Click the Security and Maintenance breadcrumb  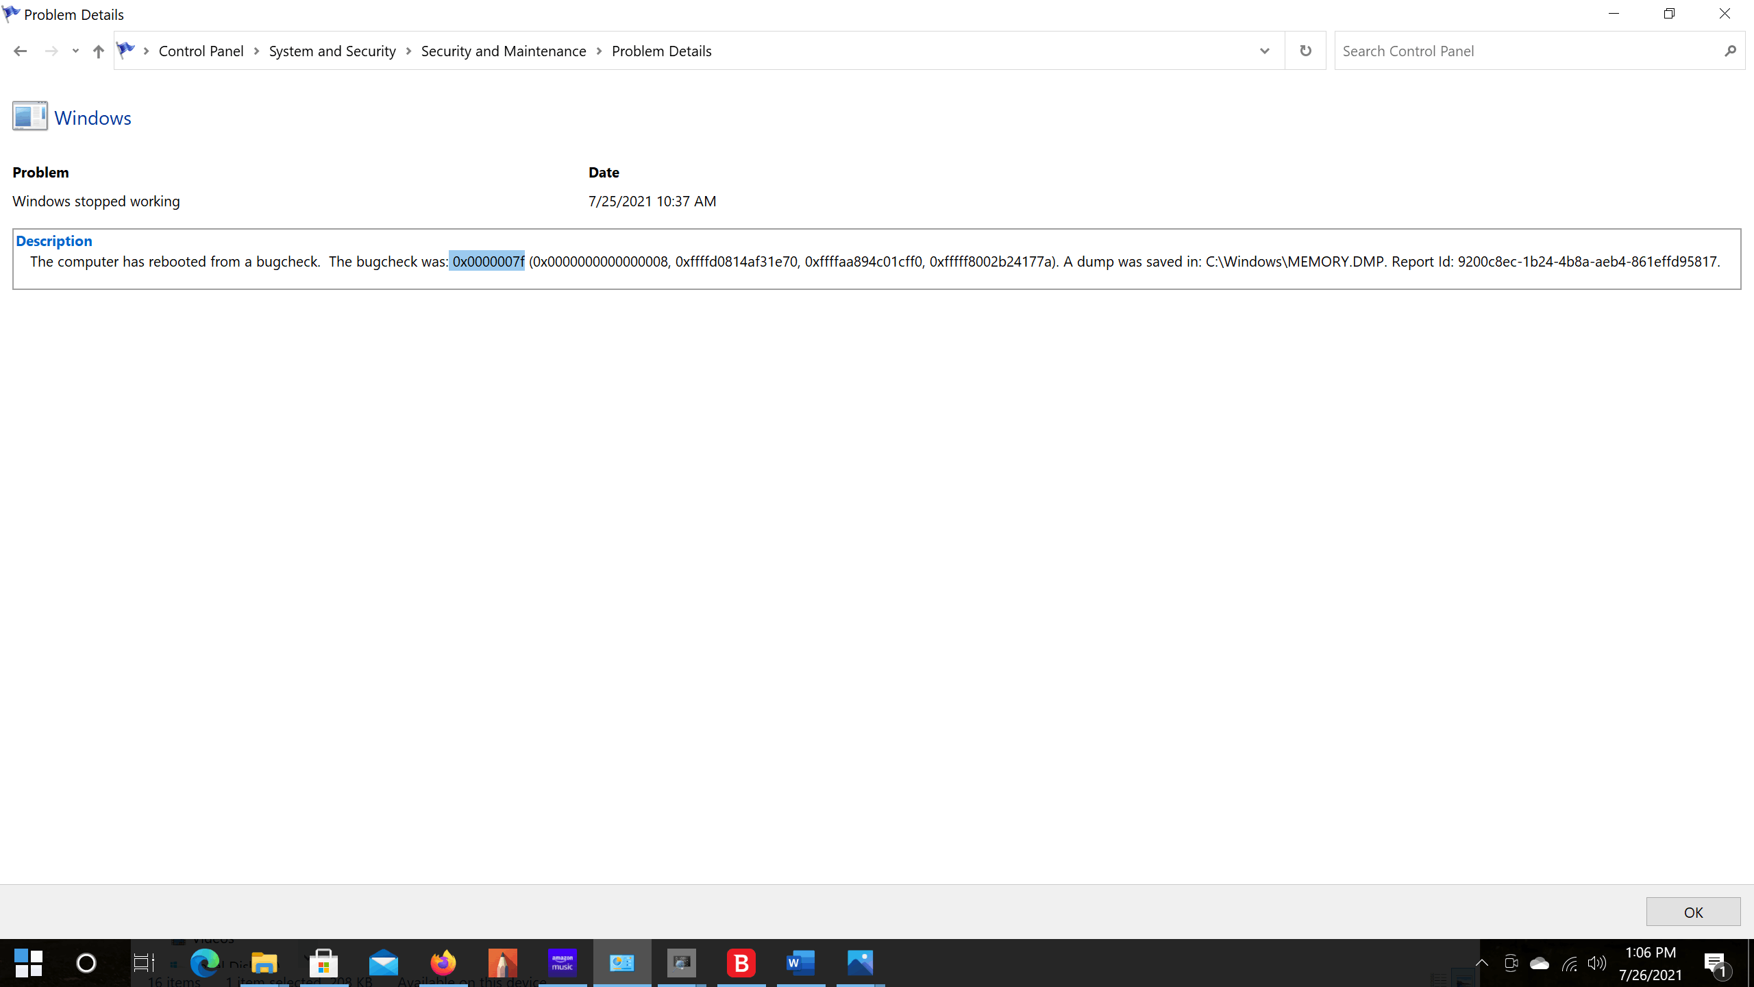502,51
